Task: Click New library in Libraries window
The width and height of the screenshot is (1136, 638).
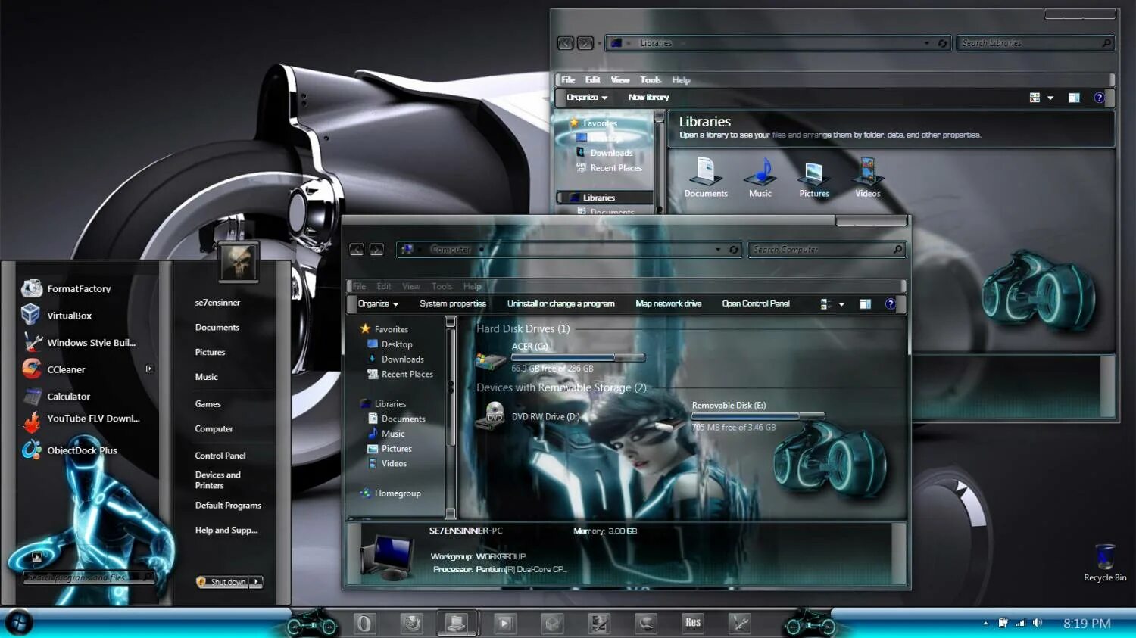Action: (648, 98)
